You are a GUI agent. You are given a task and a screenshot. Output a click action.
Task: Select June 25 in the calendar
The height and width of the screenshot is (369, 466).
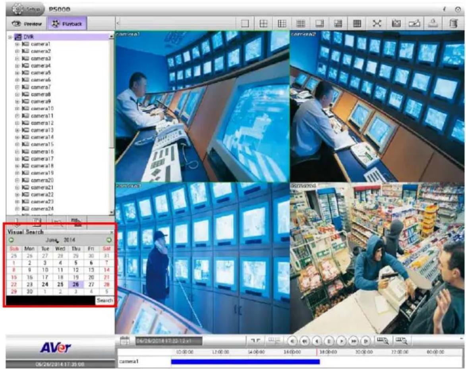[60, 284]
